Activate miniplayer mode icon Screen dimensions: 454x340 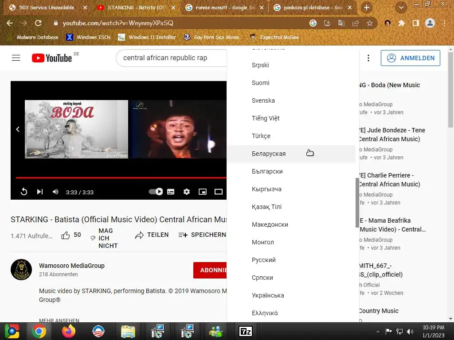click(x=203, y=192)
